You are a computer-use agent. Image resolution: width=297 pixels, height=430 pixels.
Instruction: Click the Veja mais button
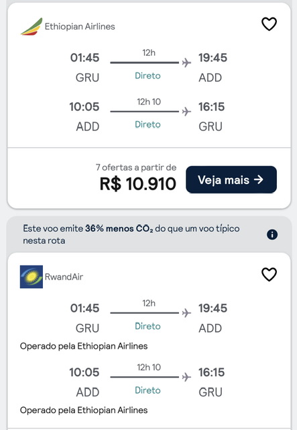click(x=231, y=179)
